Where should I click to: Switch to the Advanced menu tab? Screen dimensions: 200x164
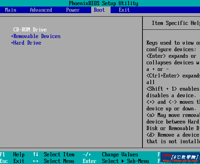[41, 10]
